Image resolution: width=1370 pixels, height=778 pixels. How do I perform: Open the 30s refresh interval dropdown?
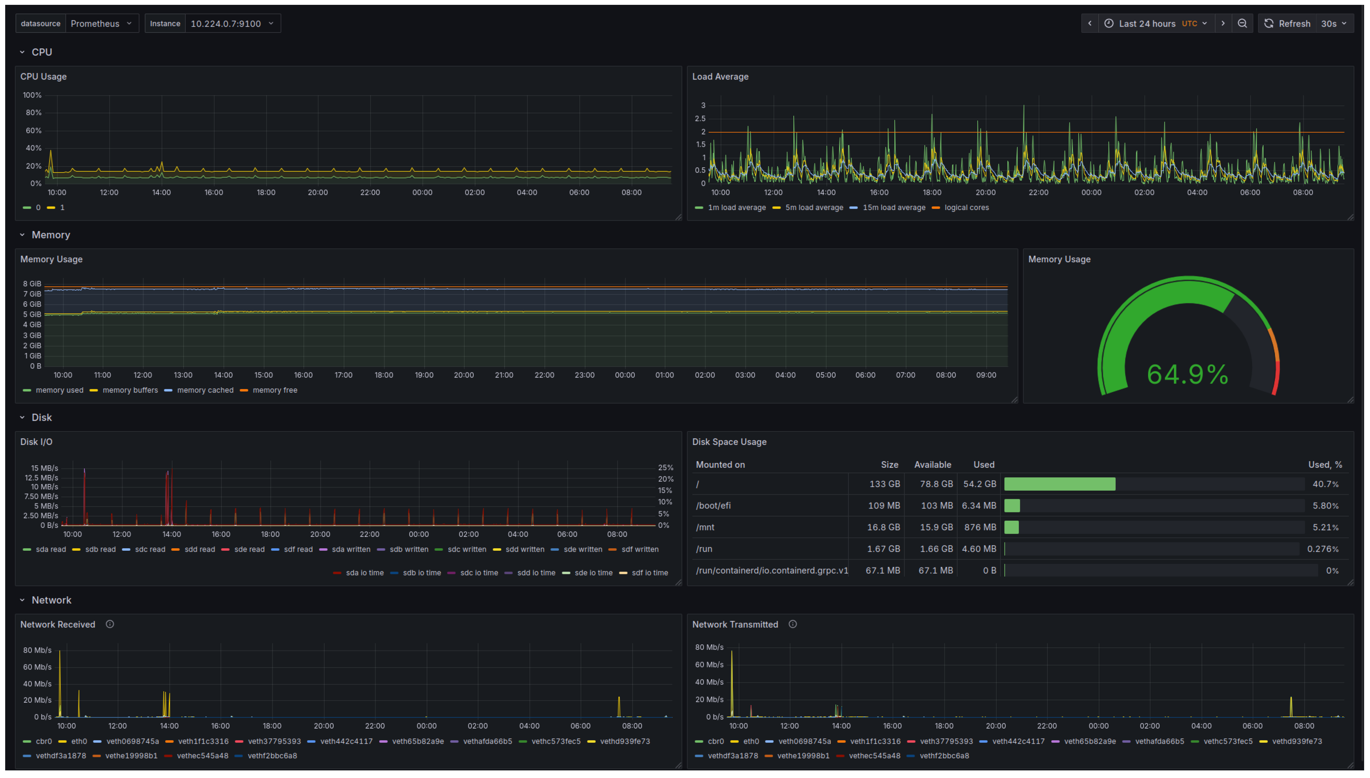pos(1334,23)
